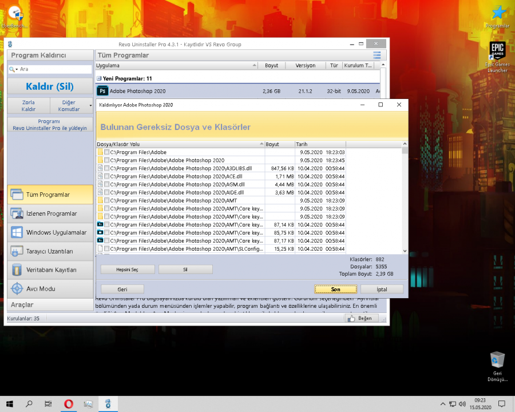Click the Son button to finish
This screenshot has width=515, height=412.
pos(335,290)
